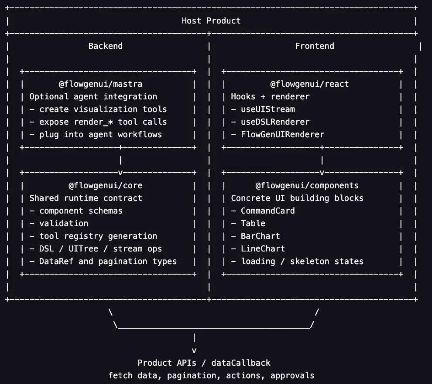Select the Frontend column heading
The width and height of the screenshot is (432, 384).
click(314, 46)
